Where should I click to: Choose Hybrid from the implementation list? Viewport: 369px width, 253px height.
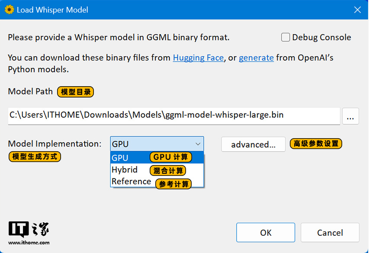pos(125,170)
